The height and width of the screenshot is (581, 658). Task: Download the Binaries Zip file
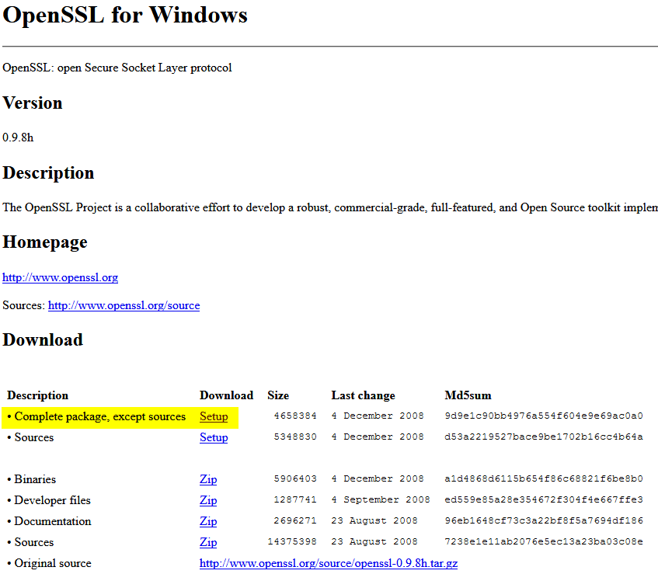tap(207, 479)
